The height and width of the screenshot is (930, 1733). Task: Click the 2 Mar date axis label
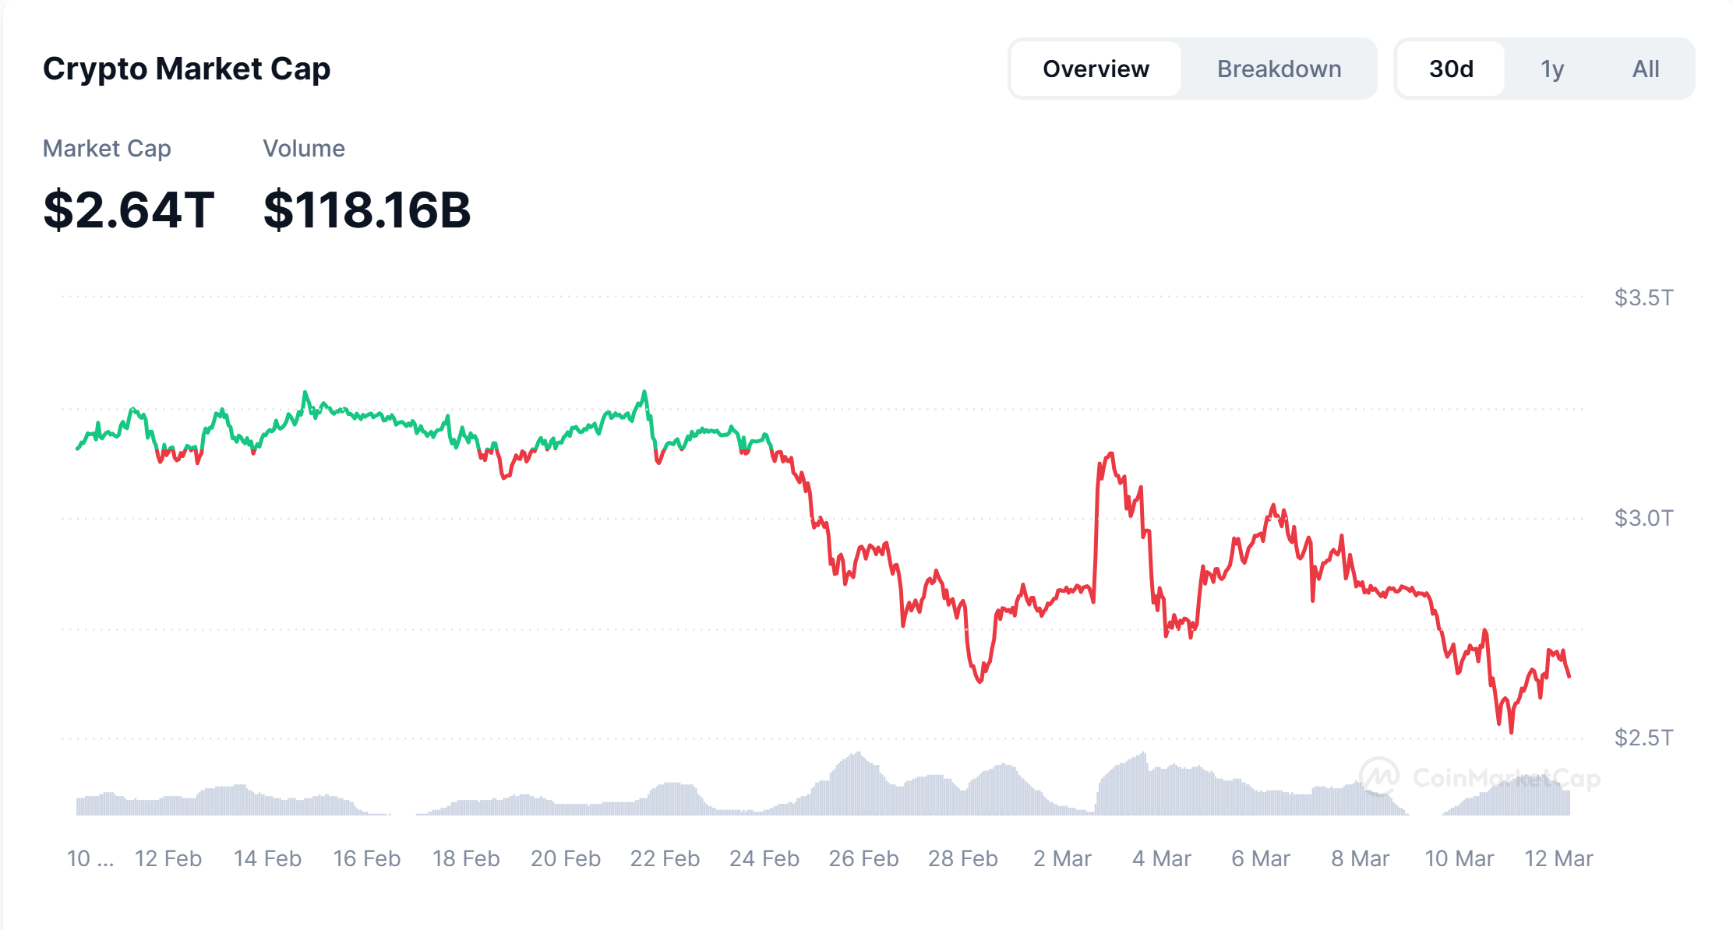pos(1062,858)
